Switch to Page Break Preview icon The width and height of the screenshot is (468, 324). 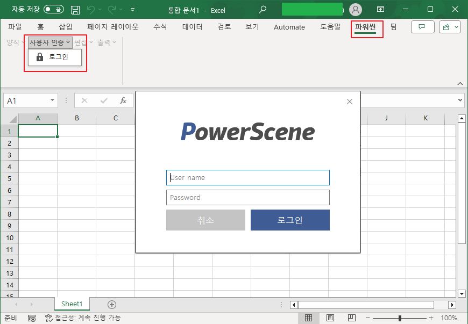pyautogui.click(x=352, y=318)
